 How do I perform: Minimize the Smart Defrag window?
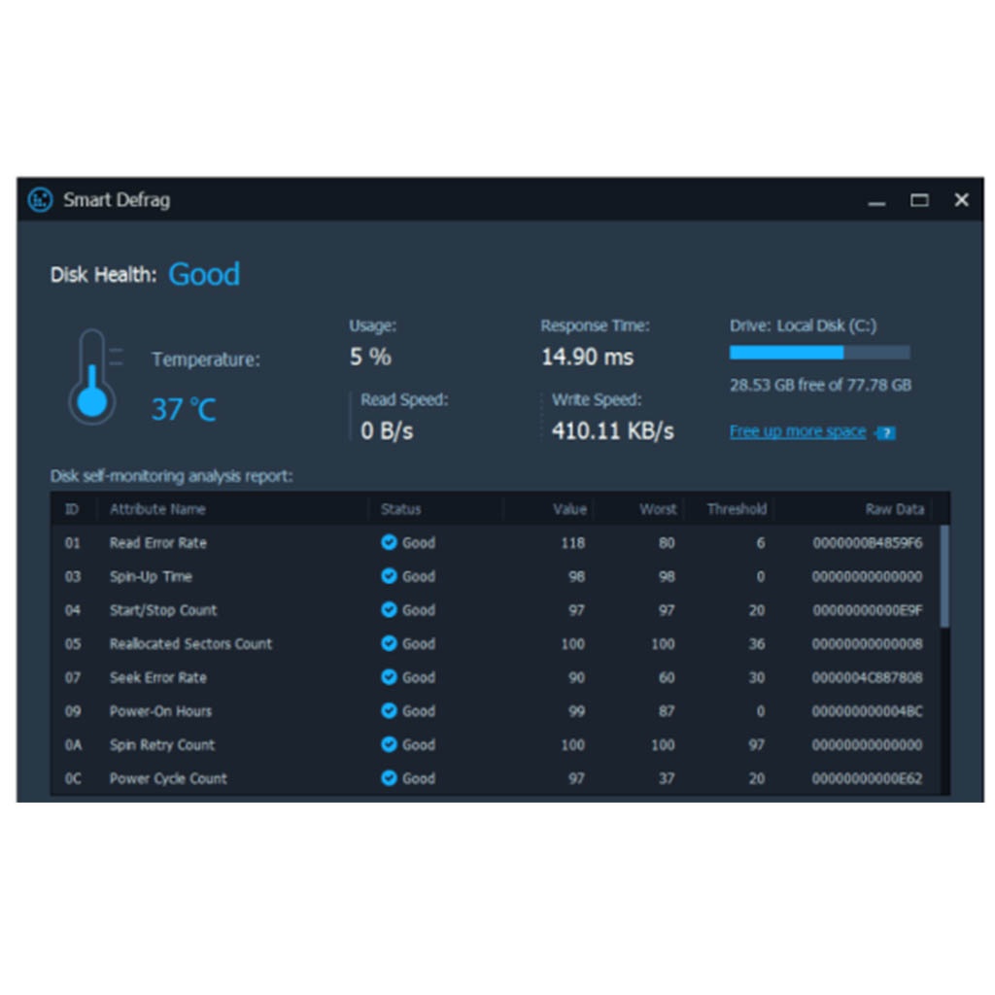(x=877, y=202)
